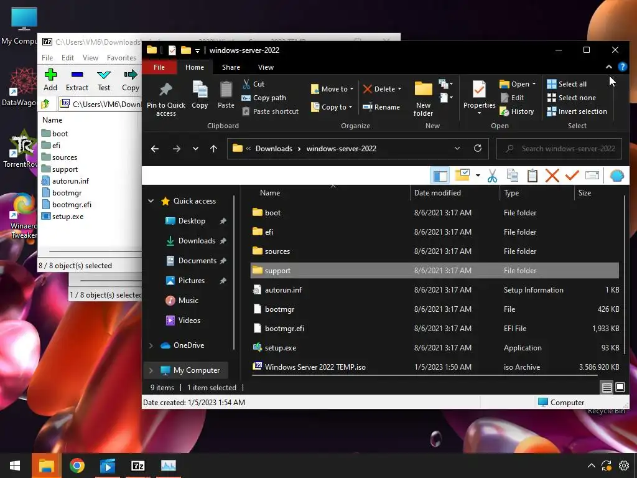Switch to the Share ribbon tab
The width and height of the screenshot is (637, 478).
(231, 67)
